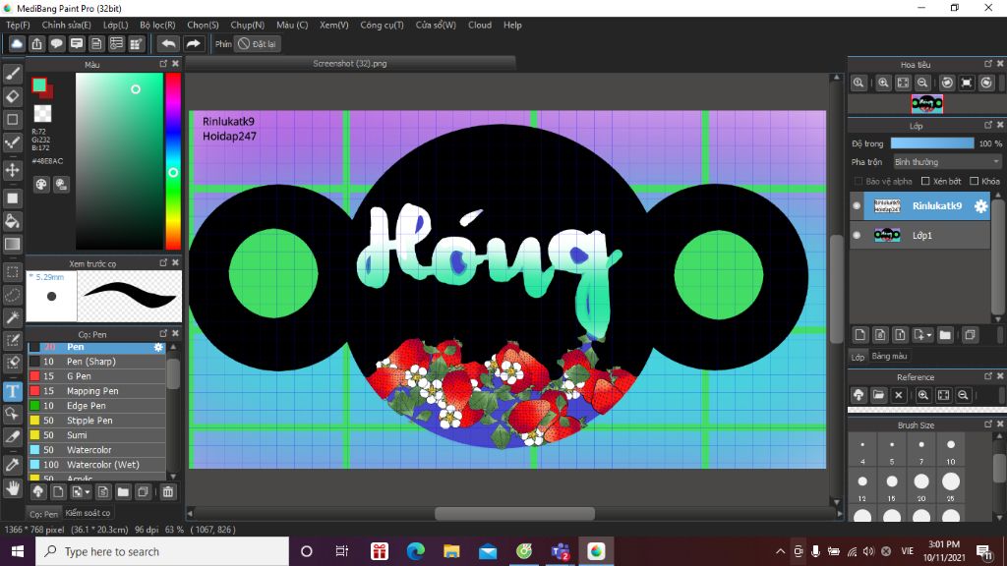Select the Screenshot (32).png document tab

[350, 64]
